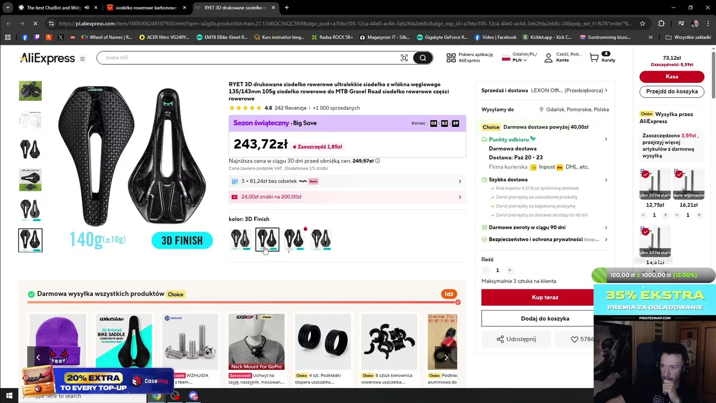Click the image search camera icon
The height and width of the screenshot is (403, 716).
coord(404,58)
